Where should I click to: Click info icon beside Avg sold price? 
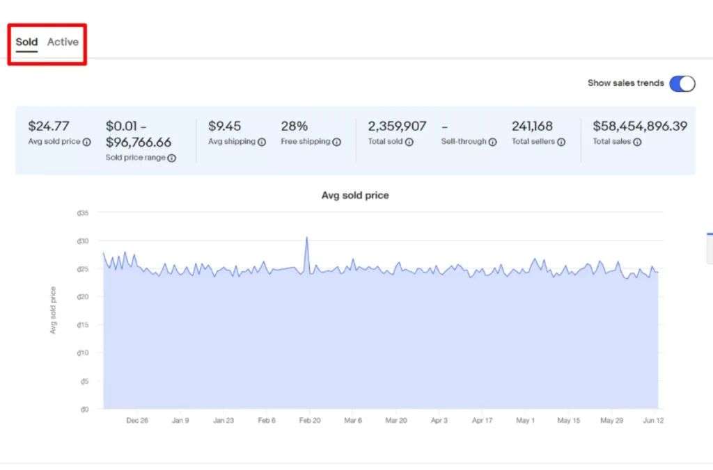(x=86, y=142)
